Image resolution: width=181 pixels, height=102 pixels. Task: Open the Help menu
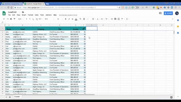(55, 15)
